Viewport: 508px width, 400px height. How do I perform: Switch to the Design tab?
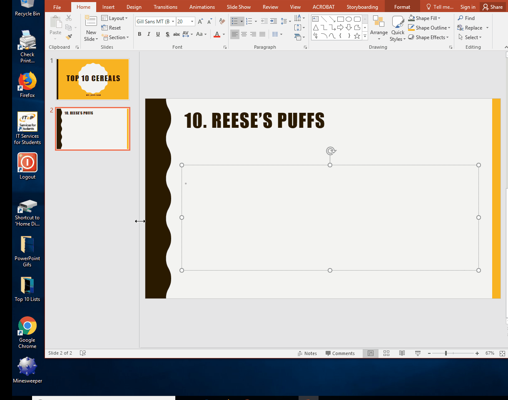pyautogui.click(x=134, y=7)
